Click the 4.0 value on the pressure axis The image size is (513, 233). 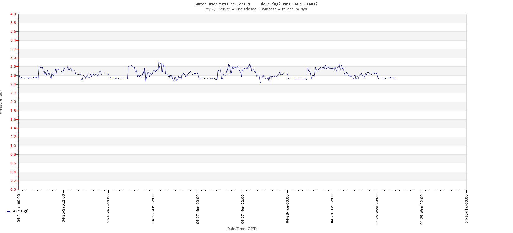13,14
